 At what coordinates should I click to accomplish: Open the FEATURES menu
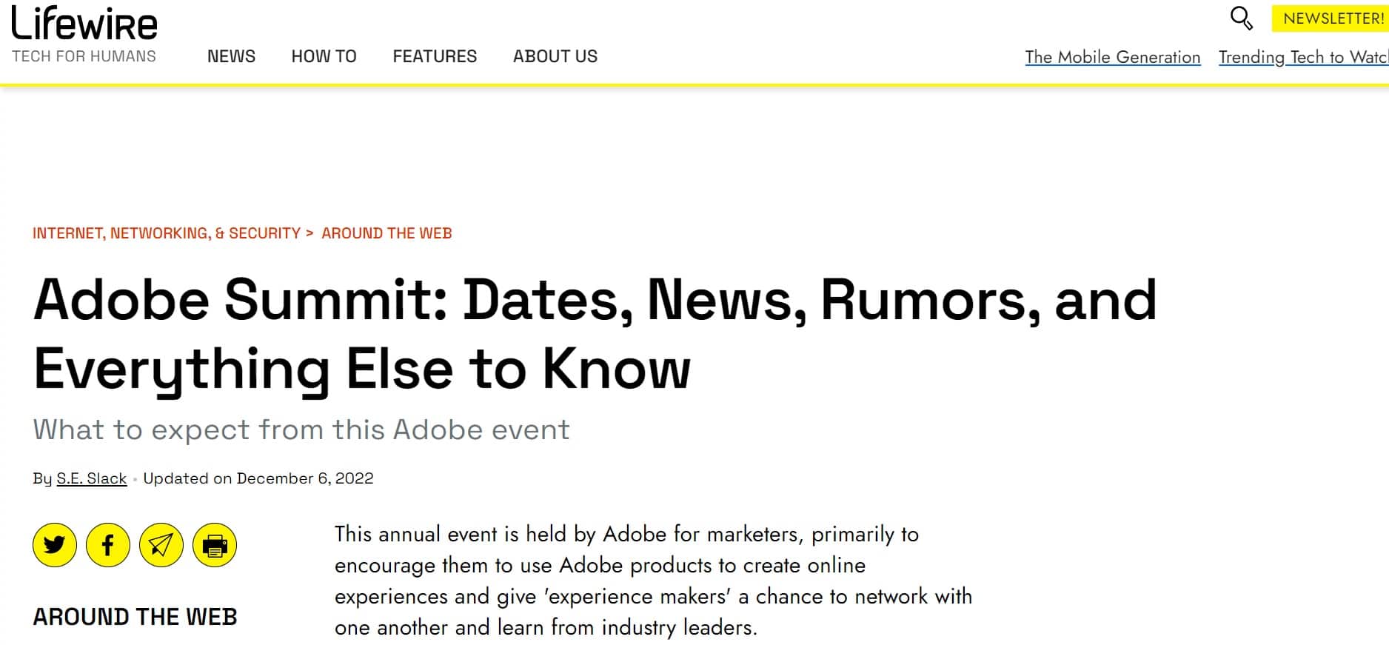click(435, 56)
